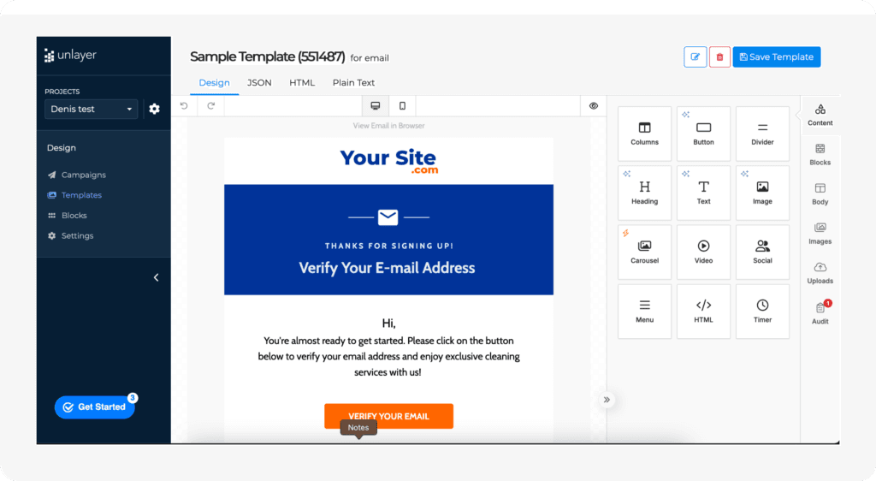Pick the Carousel content block

coord(644,252)
